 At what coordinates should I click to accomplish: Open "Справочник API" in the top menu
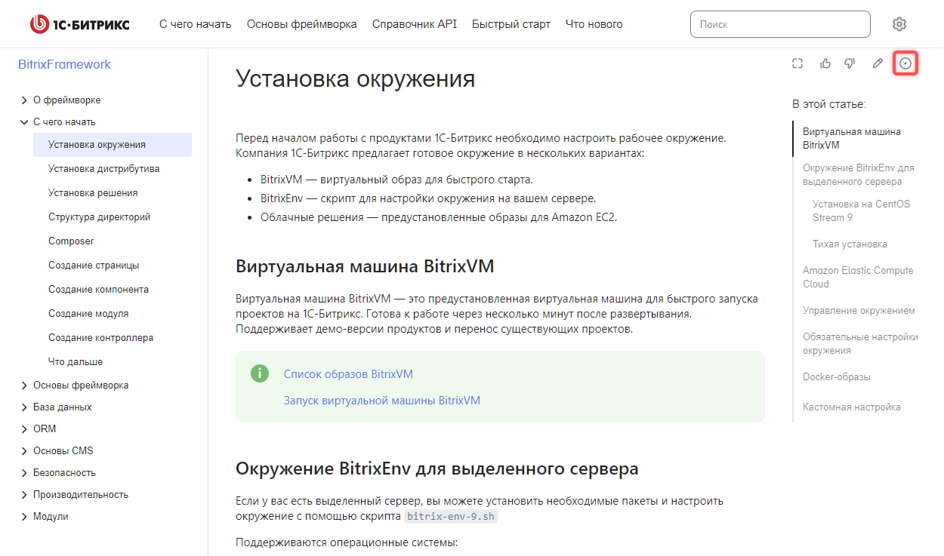point(414,24)
